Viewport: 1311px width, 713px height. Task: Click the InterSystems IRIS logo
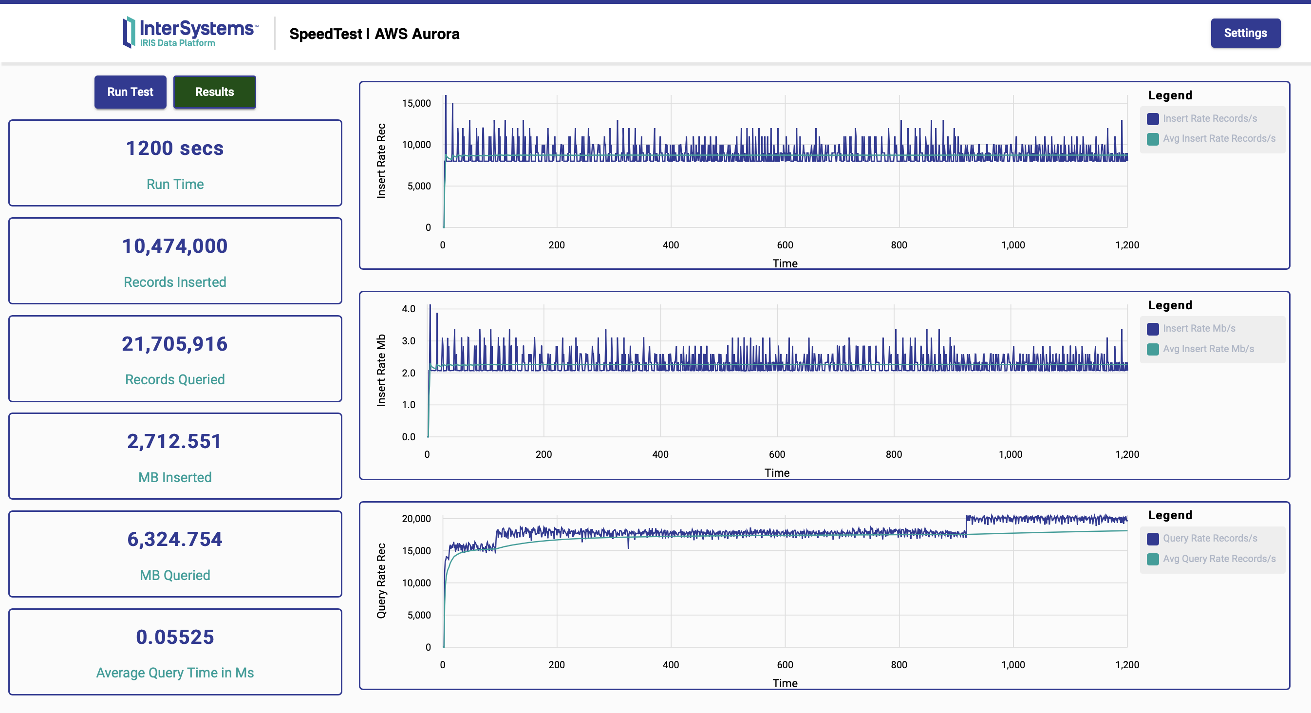(x=190, y=33)
